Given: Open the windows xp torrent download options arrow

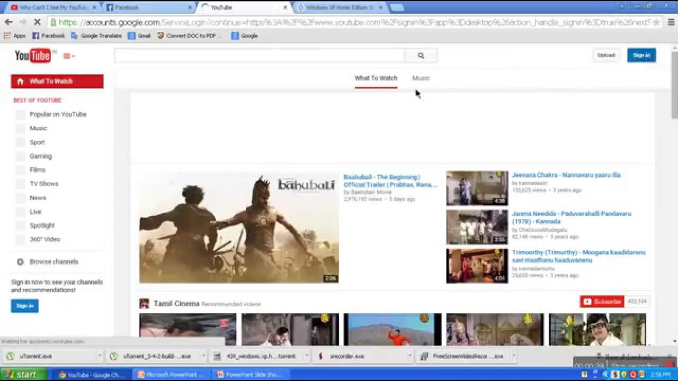Looking at the screenshot, I should (x=307, y=356).
